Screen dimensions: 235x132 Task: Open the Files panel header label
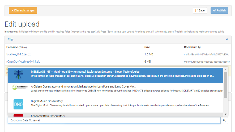[x=11, y=39]
